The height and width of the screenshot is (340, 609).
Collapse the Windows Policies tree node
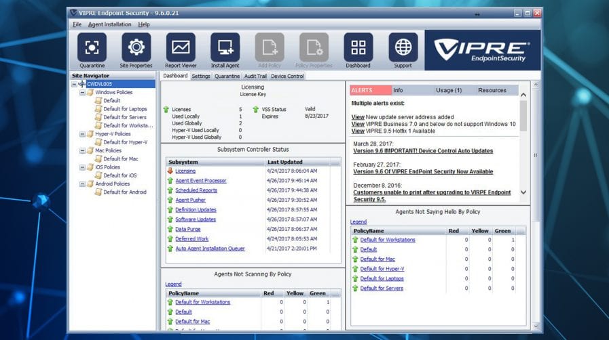[x=83, y=92]
